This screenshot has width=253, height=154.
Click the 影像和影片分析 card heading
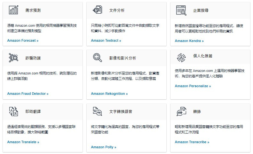[x=123, y=58]
